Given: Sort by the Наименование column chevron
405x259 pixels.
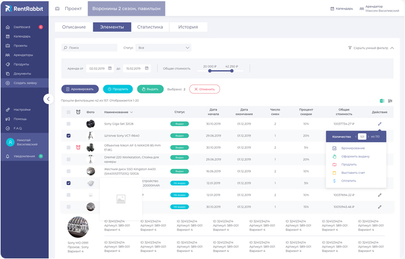Looking at the screenshot, I should pos(131,112).
